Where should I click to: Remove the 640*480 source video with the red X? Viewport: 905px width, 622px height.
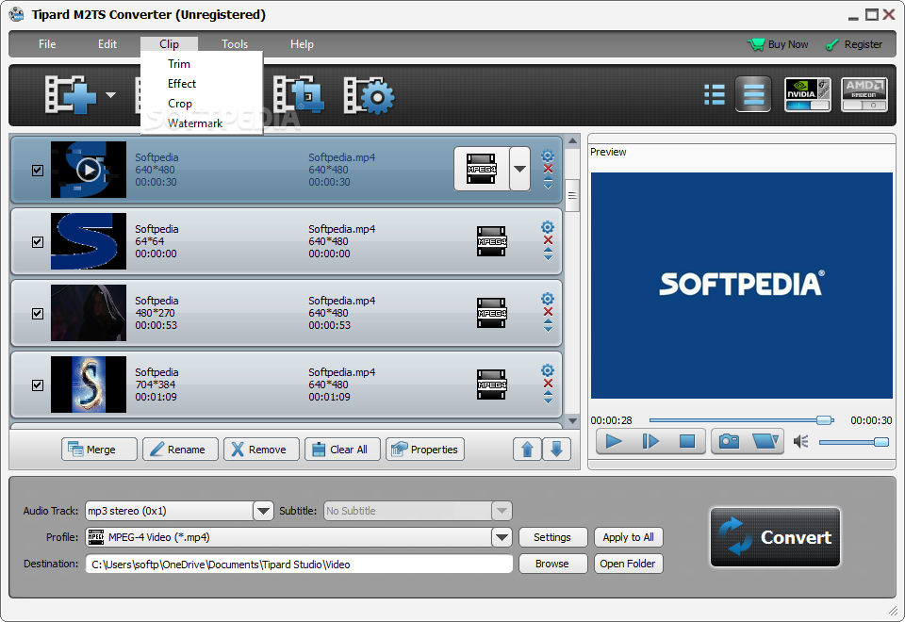click(548, 169)
